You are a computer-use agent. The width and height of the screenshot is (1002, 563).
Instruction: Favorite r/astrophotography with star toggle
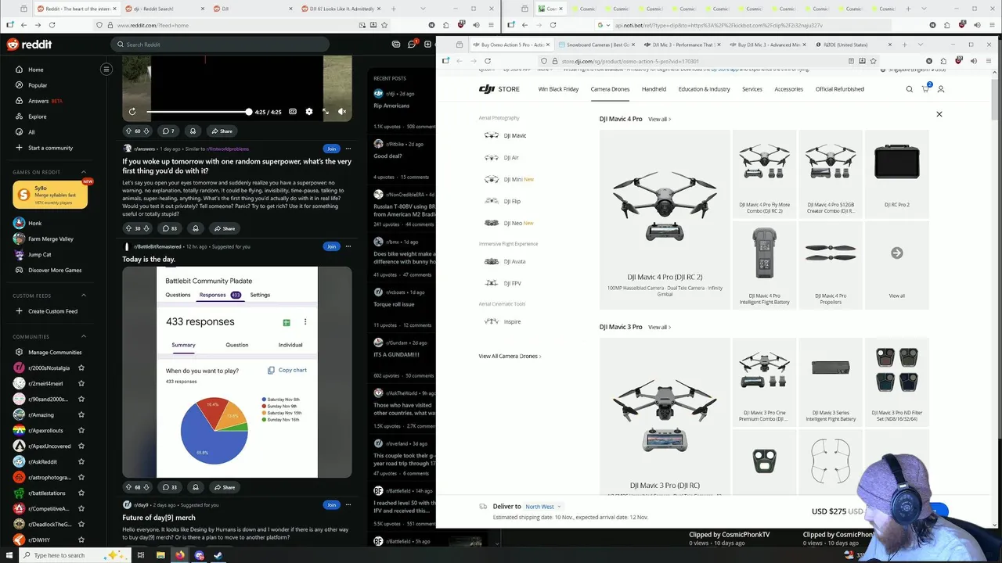[x=81, y=477]
